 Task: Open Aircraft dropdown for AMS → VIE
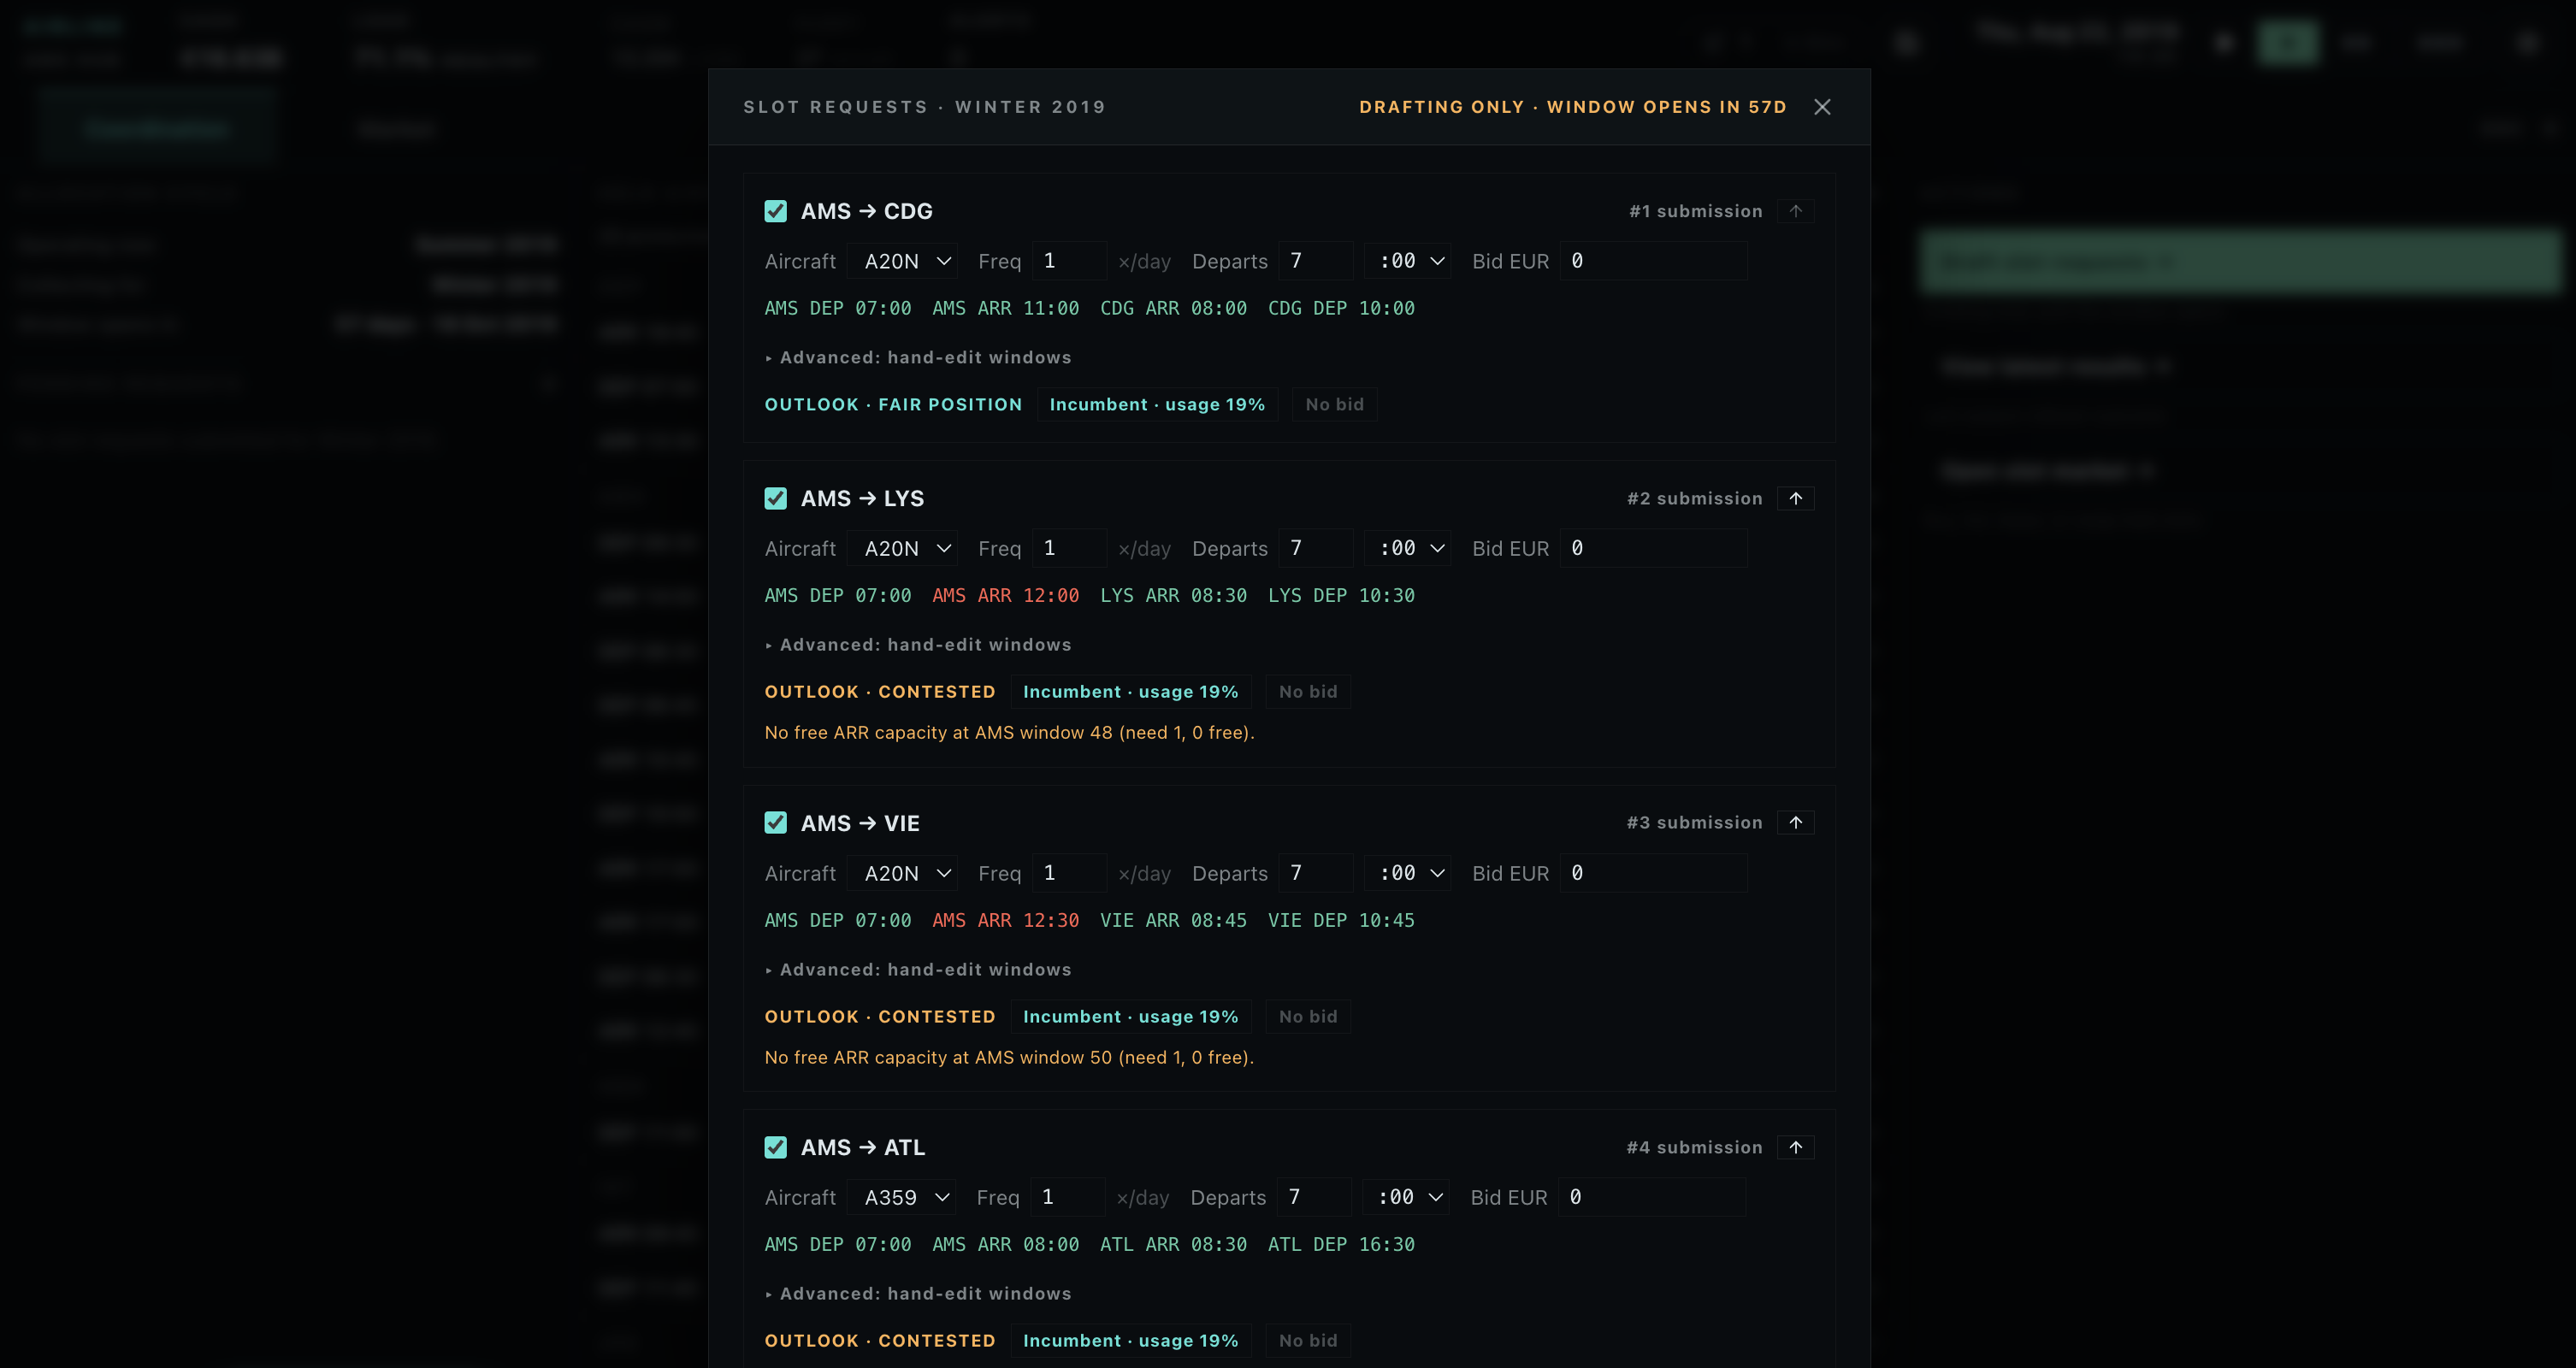tap(903, 873)
